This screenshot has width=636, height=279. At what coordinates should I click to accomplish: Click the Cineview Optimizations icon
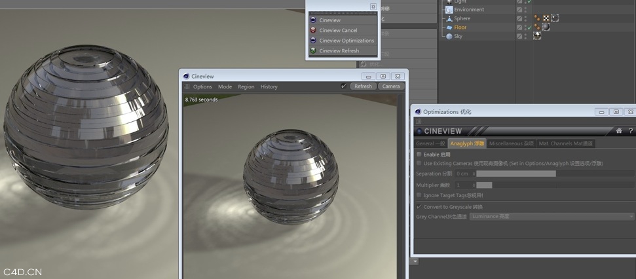313,40
